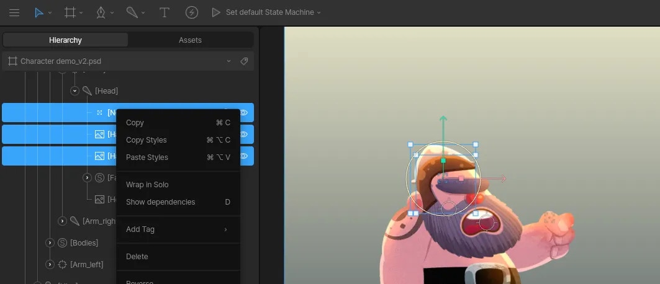Screen dimensions: 660x284
Task: Toggle visibility eye of second selected row
Action: coord(244,135)
